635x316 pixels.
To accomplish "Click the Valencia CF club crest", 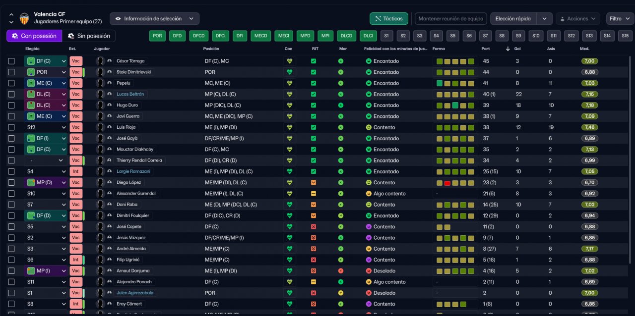I will 24,18.
